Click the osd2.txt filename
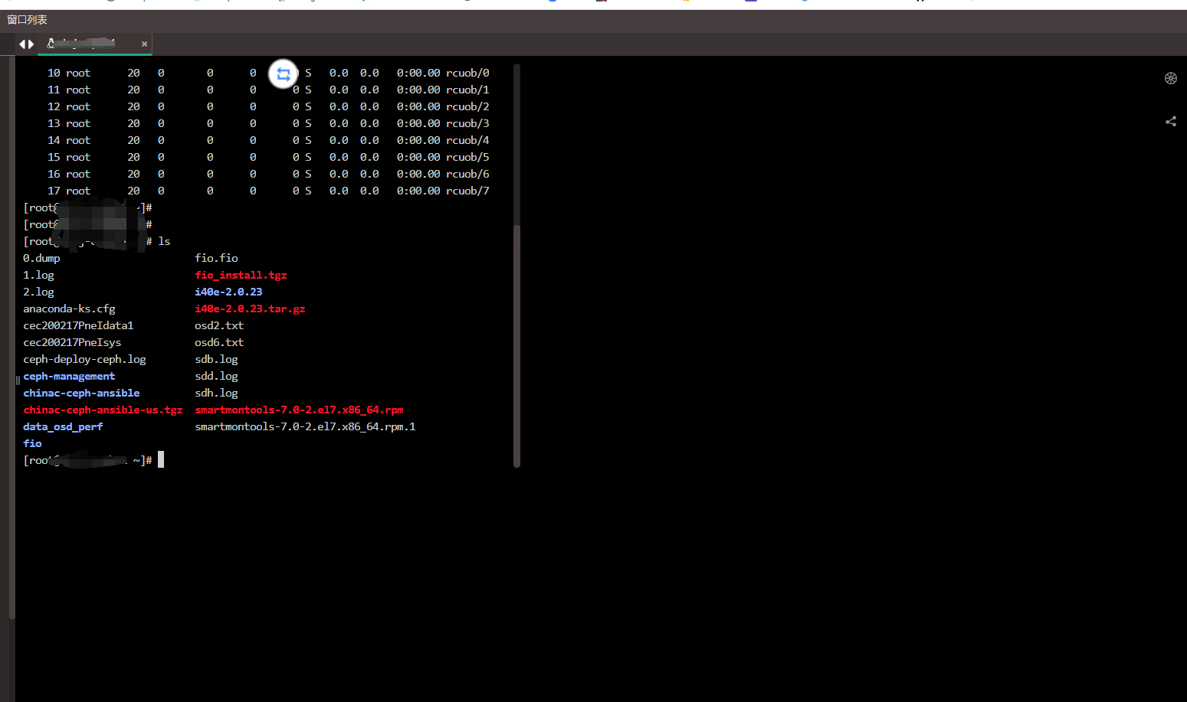Screen dimensions: 1187x702 219,325
